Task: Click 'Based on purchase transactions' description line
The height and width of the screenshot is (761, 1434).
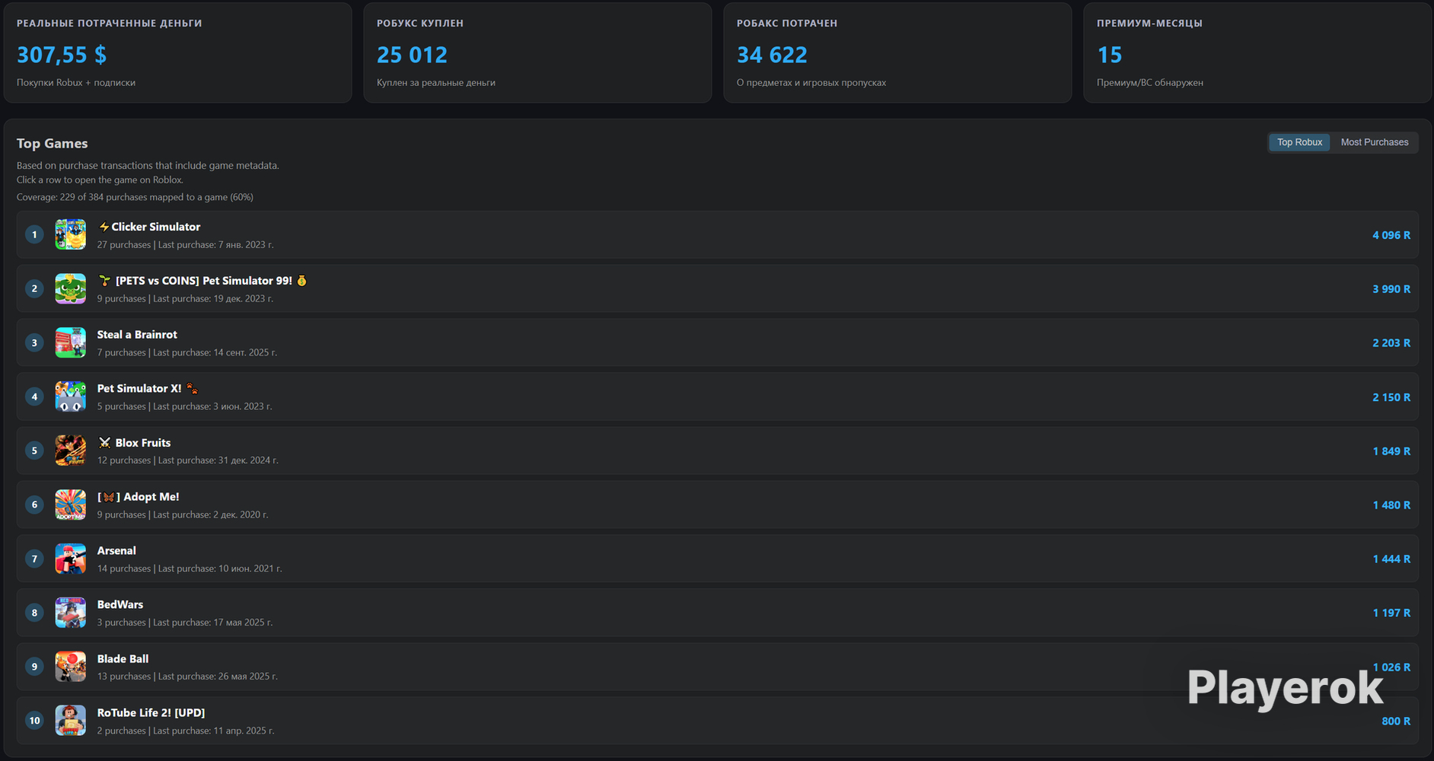Action: pos(148,166)
